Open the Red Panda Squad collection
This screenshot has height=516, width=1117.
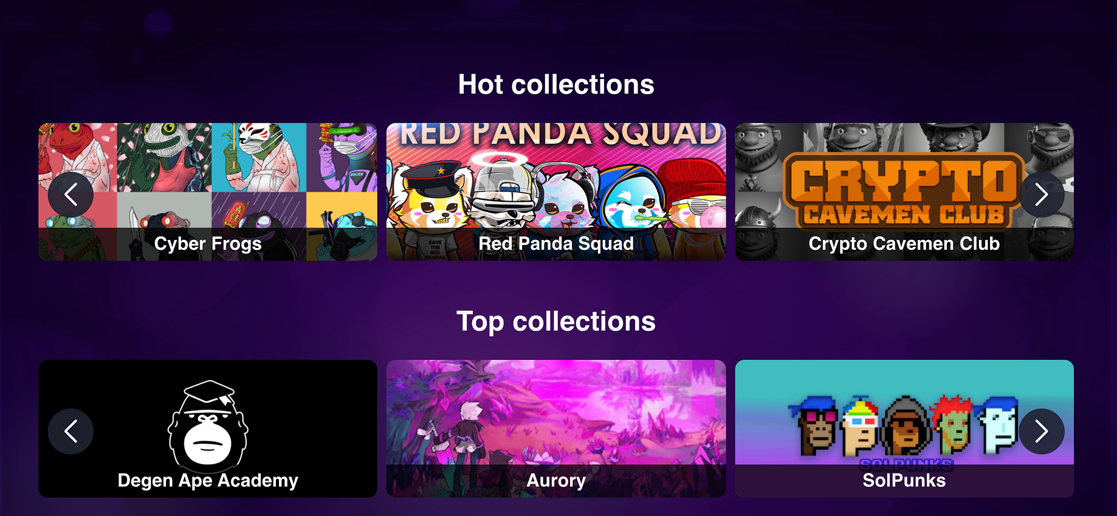(556, 192)
